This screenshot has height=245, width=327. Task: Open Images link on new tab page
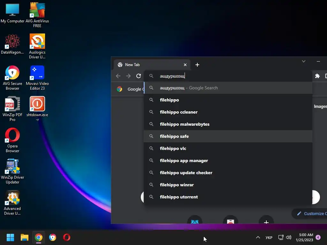pos(320,106)
